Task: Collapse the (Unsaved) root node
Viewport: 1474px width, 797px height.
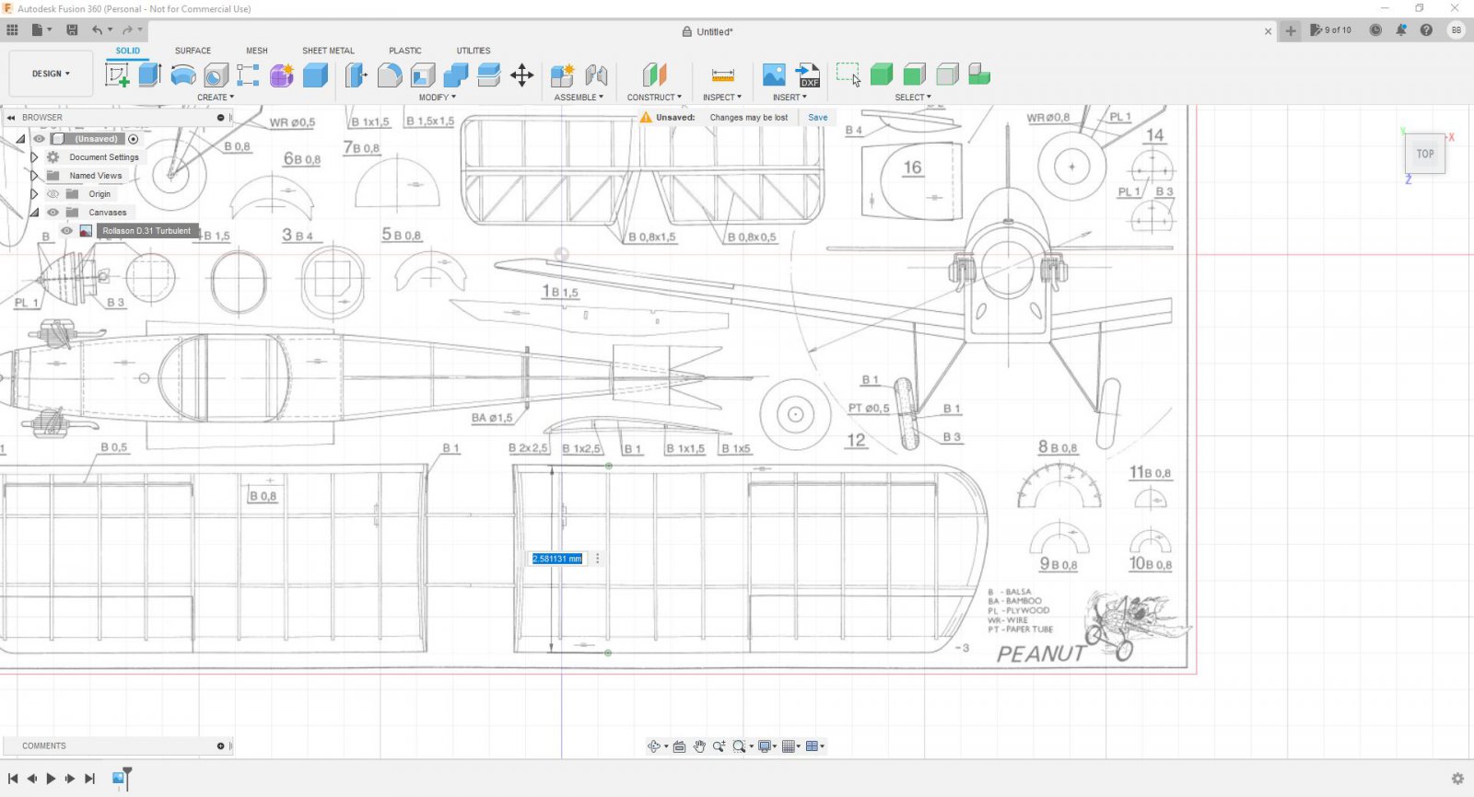Action: click(x=20, y=139)
